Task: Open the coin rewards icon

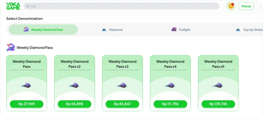Action: coord(231,6)
